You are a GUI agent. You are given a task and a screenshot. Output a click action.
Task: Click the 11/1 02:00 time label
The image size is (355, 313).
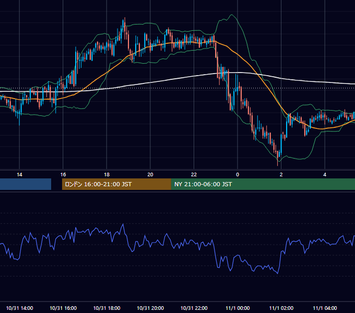(x=281, y=308)
